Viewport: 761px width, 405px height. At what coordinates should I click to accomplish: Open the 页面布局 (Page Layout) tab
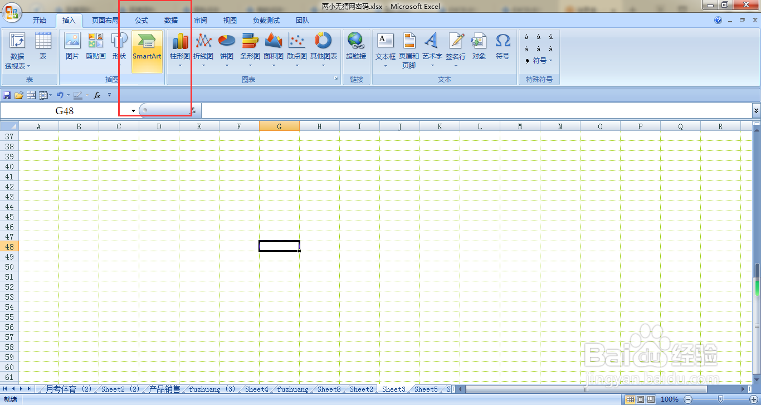click(105, 21)
